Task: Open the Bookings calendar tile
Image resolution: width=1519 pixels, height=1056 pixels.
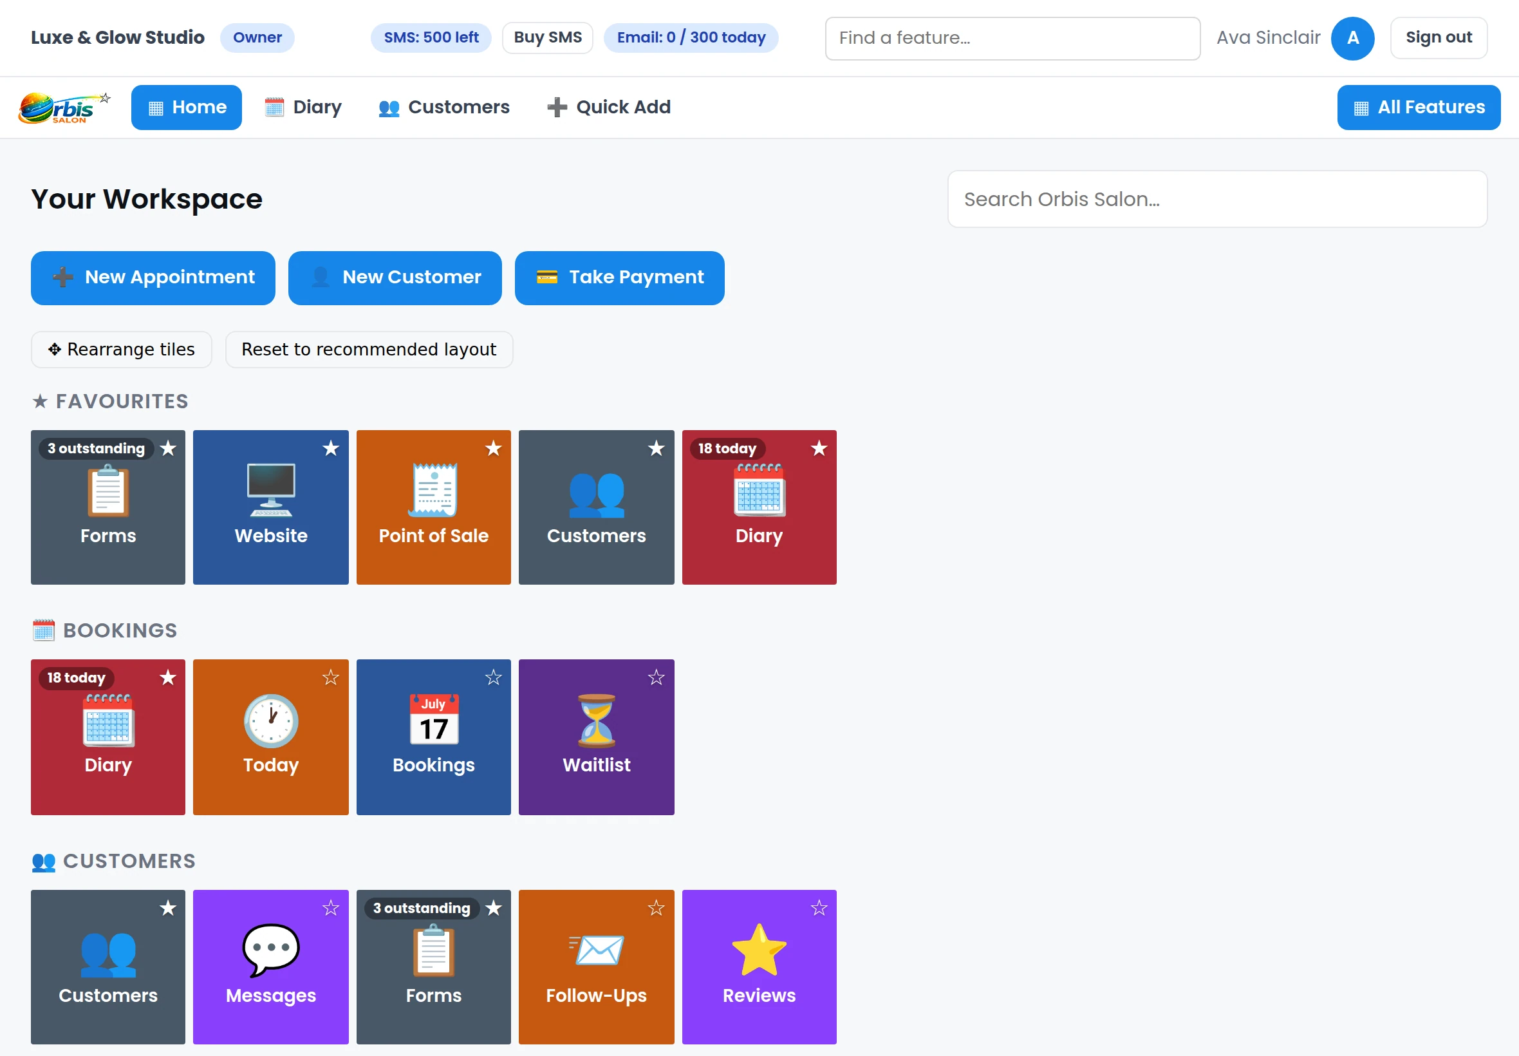Action: tap(434, 737)
